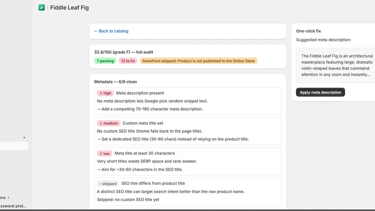Apply the suggested meta description

coord(320,92)
